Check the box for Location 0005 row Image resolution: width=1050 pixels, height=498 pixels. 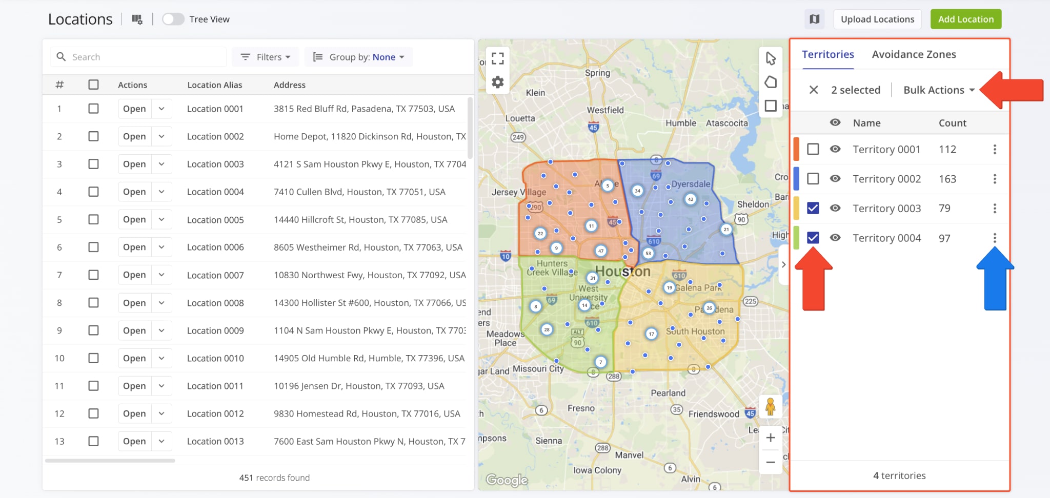[93, 219]
